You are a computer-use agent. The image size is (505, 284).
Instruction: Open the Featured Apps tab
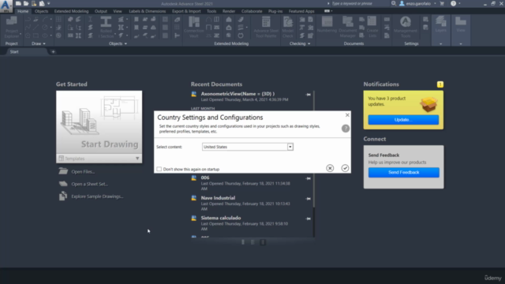coord(301,11)
